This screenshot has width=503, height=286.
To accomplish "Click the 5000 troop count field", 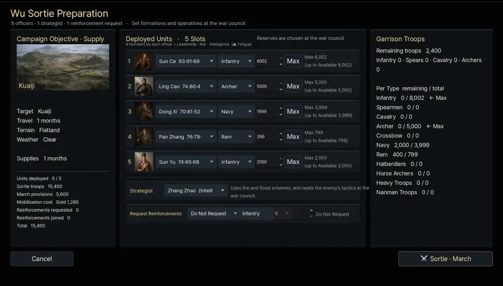I will click(266, 86).
